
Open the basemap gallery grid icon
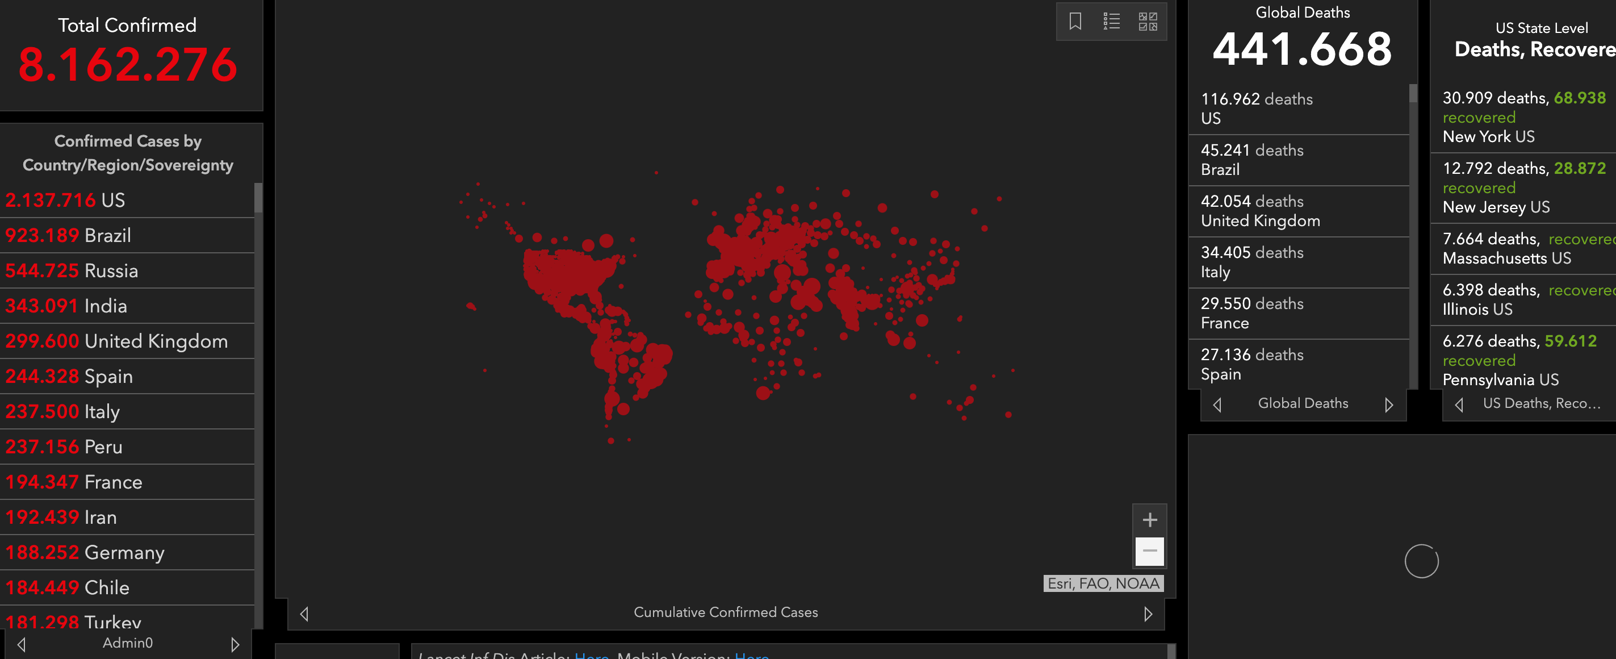[x=1148, y=22]
